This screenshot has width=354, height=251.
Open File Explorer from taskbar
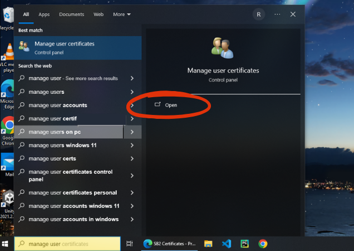click(208, 244)
